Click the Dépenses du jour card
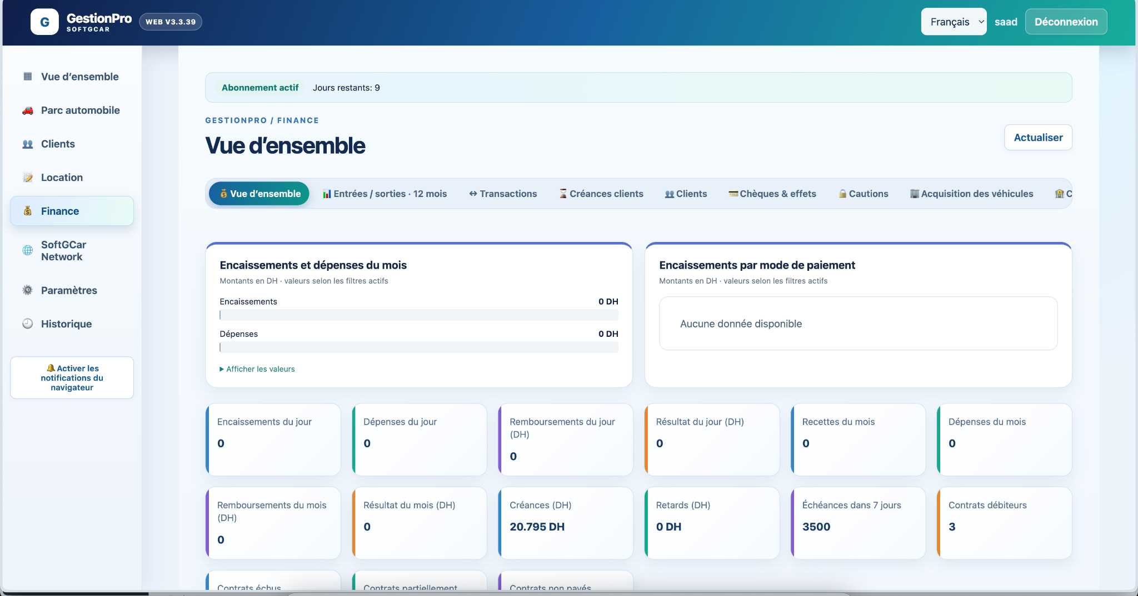 420,440
